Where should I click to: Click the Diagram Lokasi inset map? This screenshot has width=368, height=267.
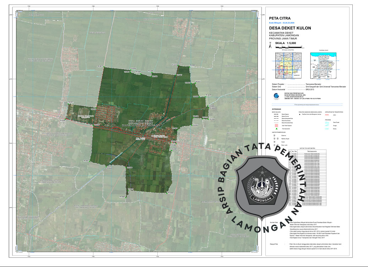[x=323, y=66]
